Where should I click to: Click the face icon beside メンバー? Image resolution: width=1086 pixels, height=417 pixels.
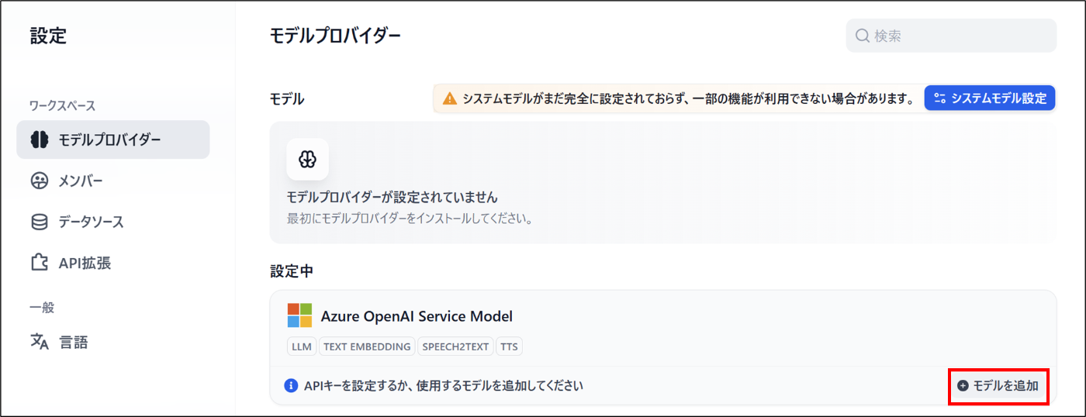pos(40,181)
